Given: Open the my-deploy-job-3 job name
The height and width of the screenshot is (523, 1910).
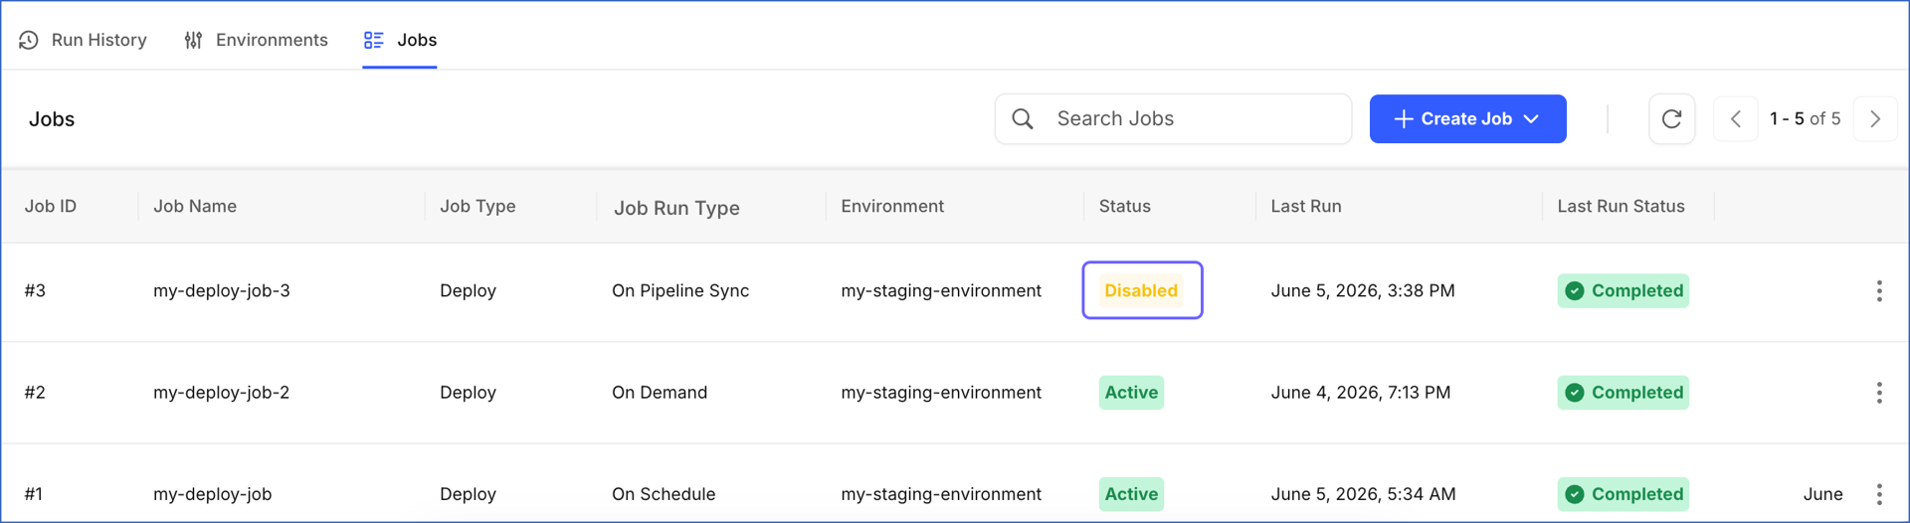Looking at the screenshot, I should 222,290.
